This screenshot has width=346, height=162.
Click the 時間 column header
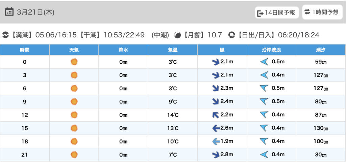tap(25, 50)
